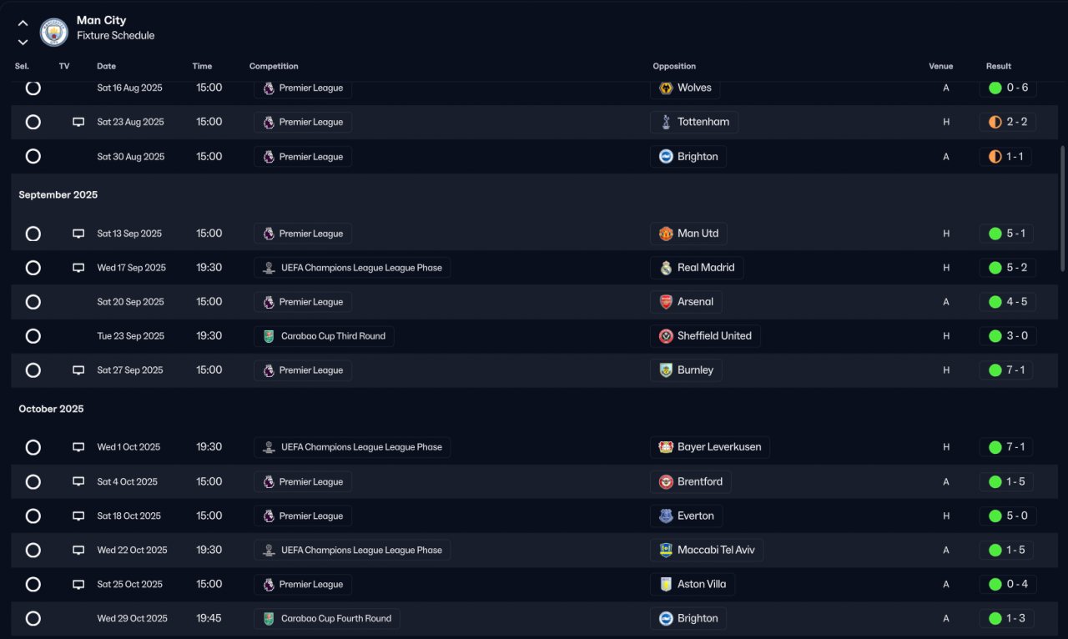Select the Everton fixture selection circle
1068x639 pixels.
[33, 516]
